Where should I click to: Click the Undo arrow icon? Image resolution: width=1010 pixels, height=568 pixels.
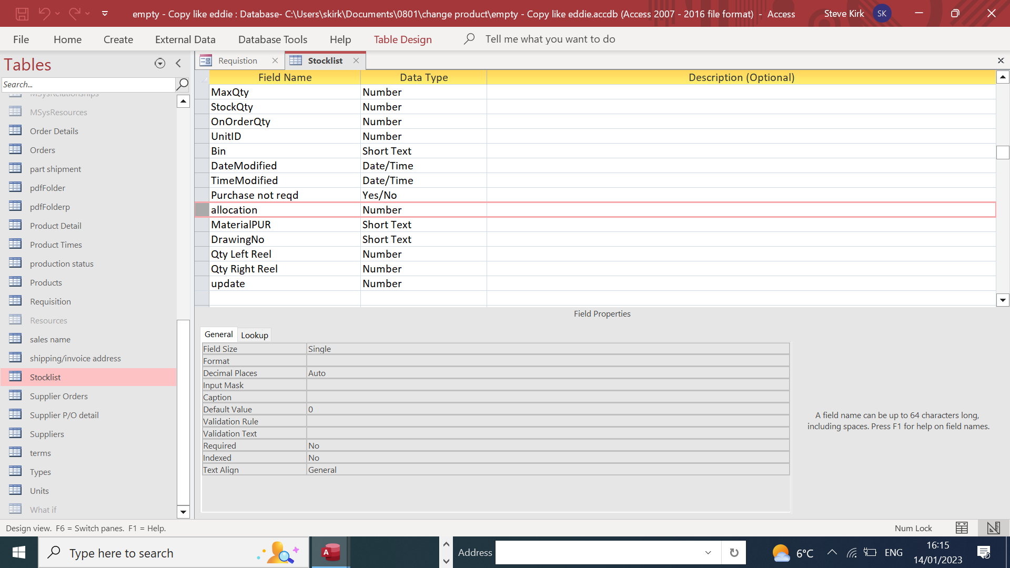(44, 14)
